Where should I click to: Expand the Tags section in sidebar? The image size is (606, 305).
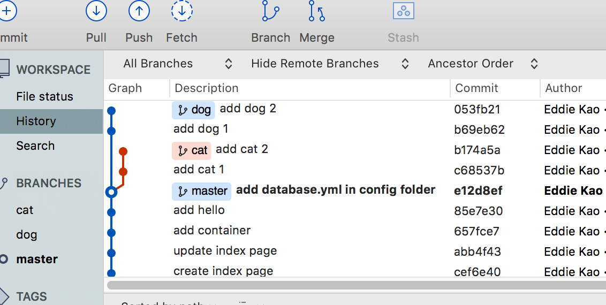click(x=3, y=296)
